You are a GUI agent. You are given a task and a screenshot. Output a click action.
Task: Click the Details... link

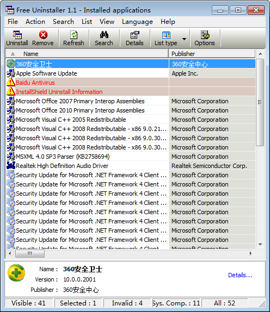240,275
